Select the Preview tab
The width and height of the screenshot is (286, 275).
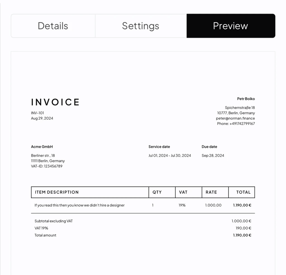[x=230, y=26]
